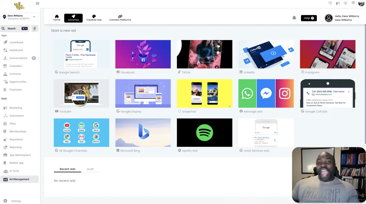
Task: Start a YouTube ad
Action: coord(81,93)
